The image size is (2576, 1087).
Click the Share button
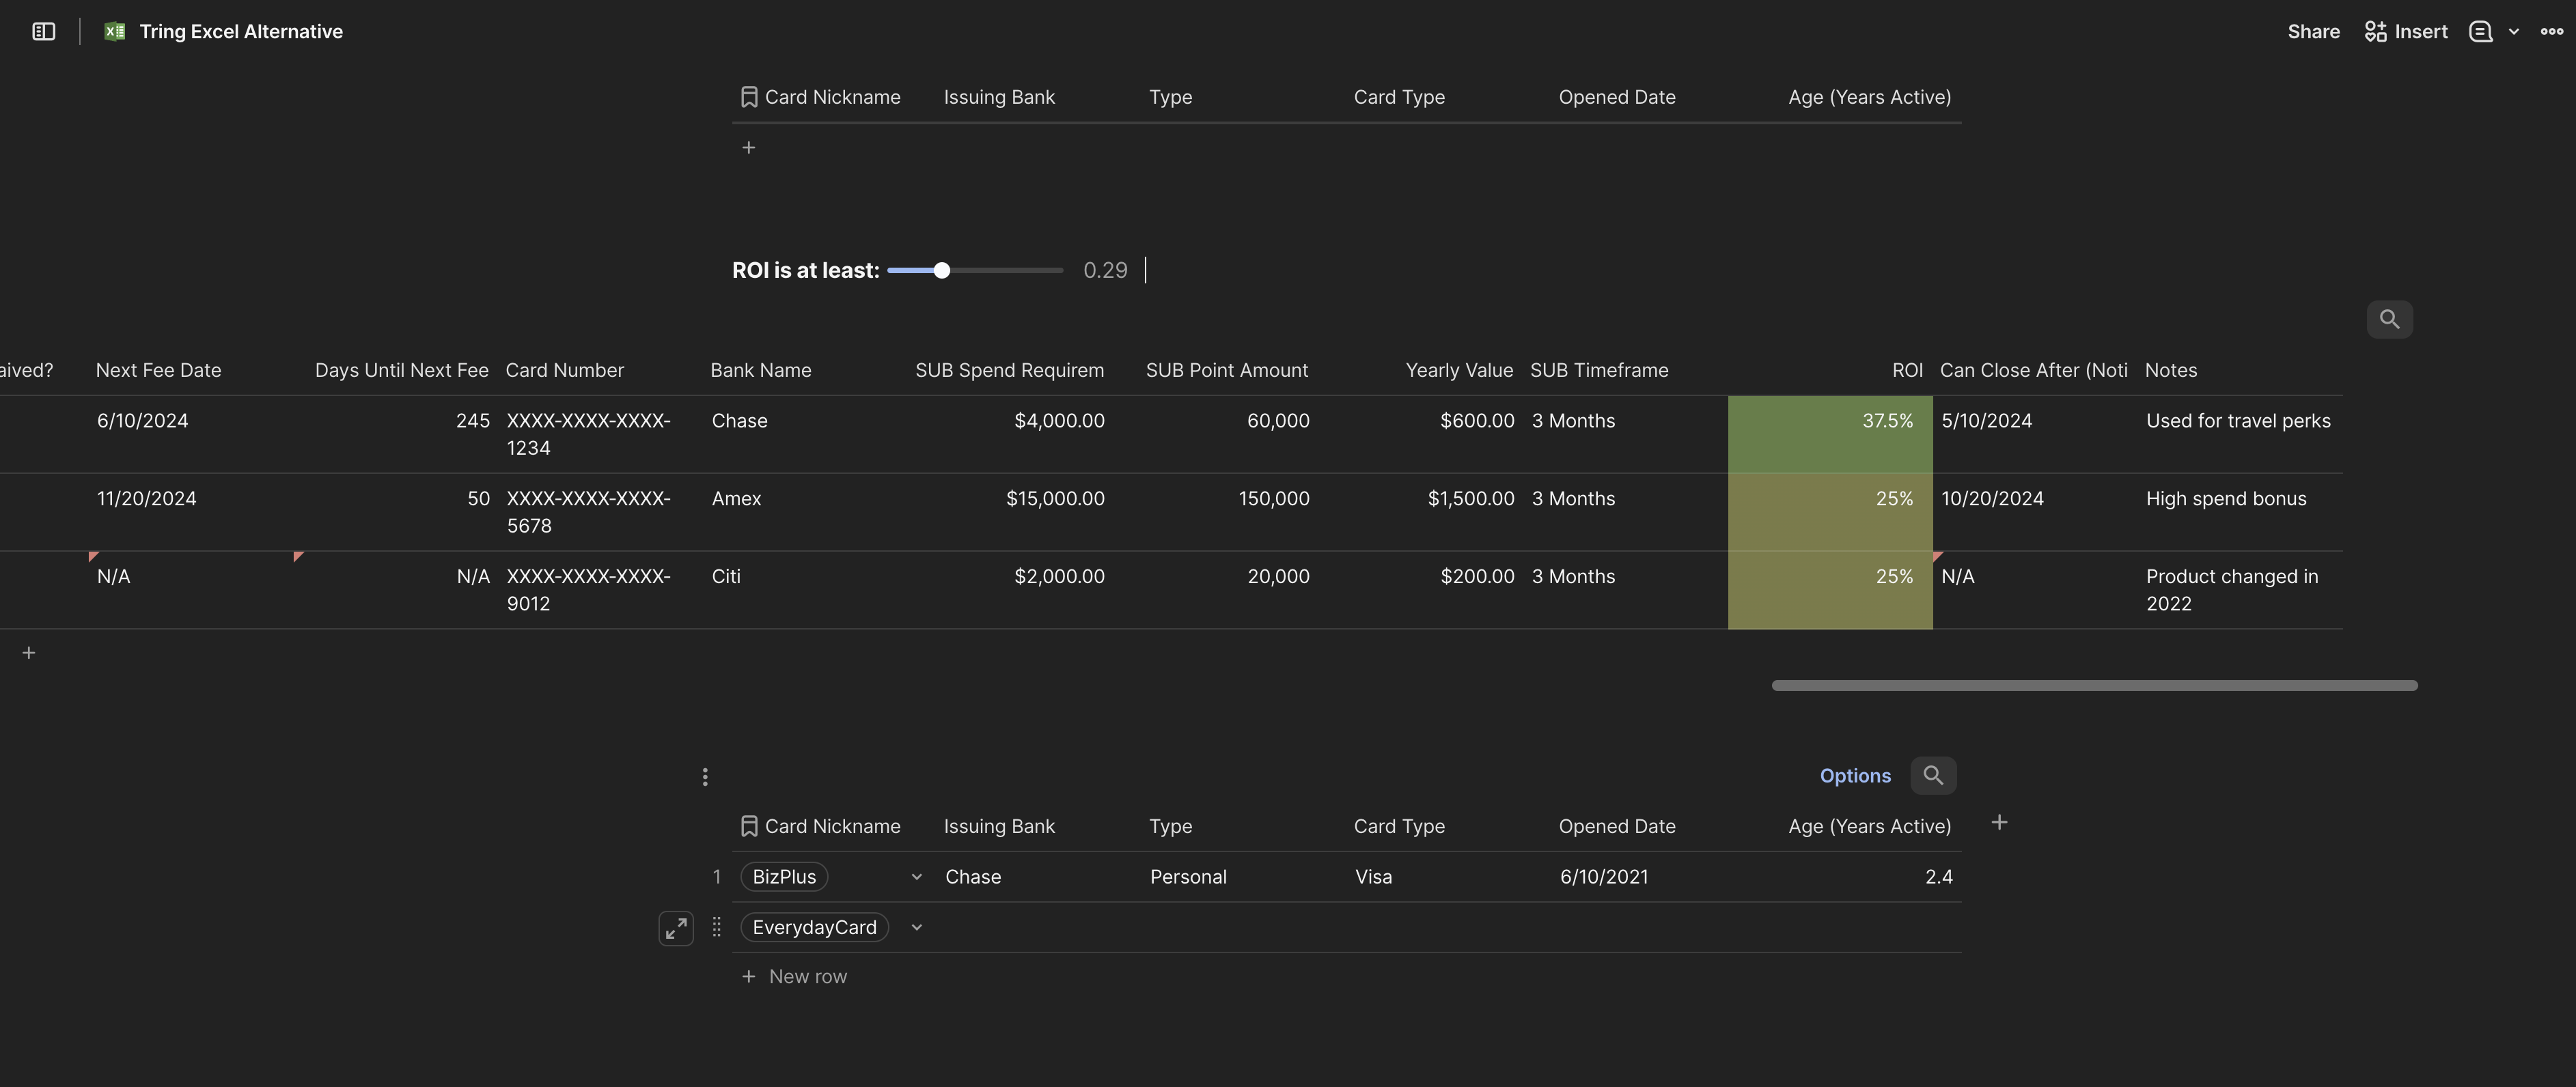2313,32
